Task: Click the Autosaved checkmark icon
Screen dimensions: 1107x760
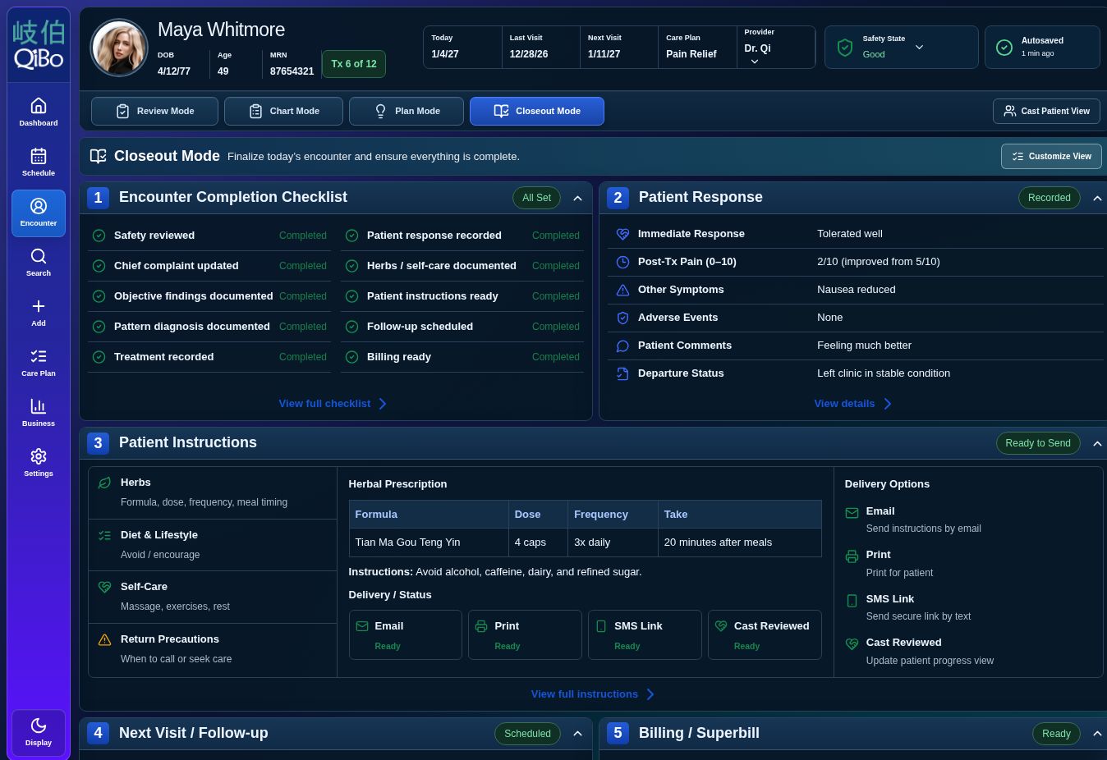Action: (x=1004, y=48)
